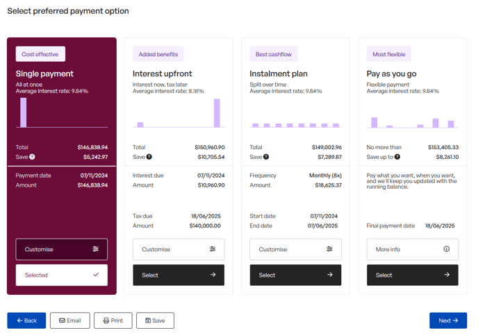Click info icon on More info button
This screenshot has height=335, width=478.
click(446, 249)
